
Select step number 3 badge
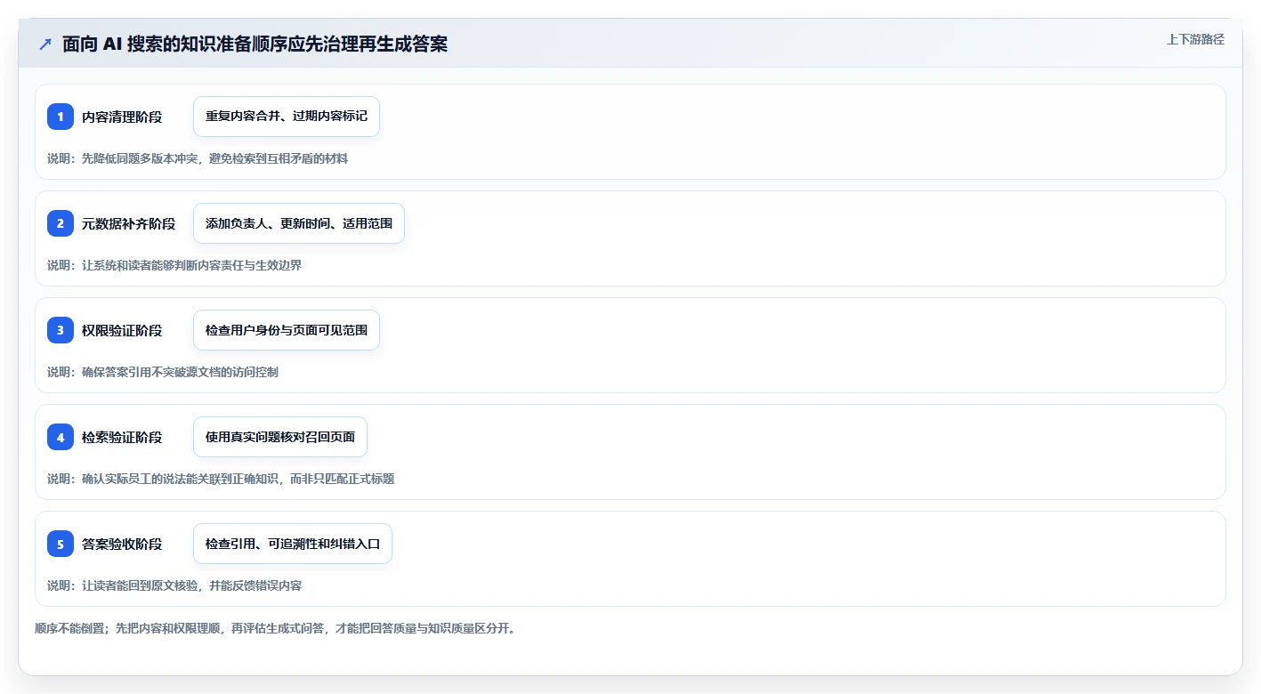click(x=61, y=330)
